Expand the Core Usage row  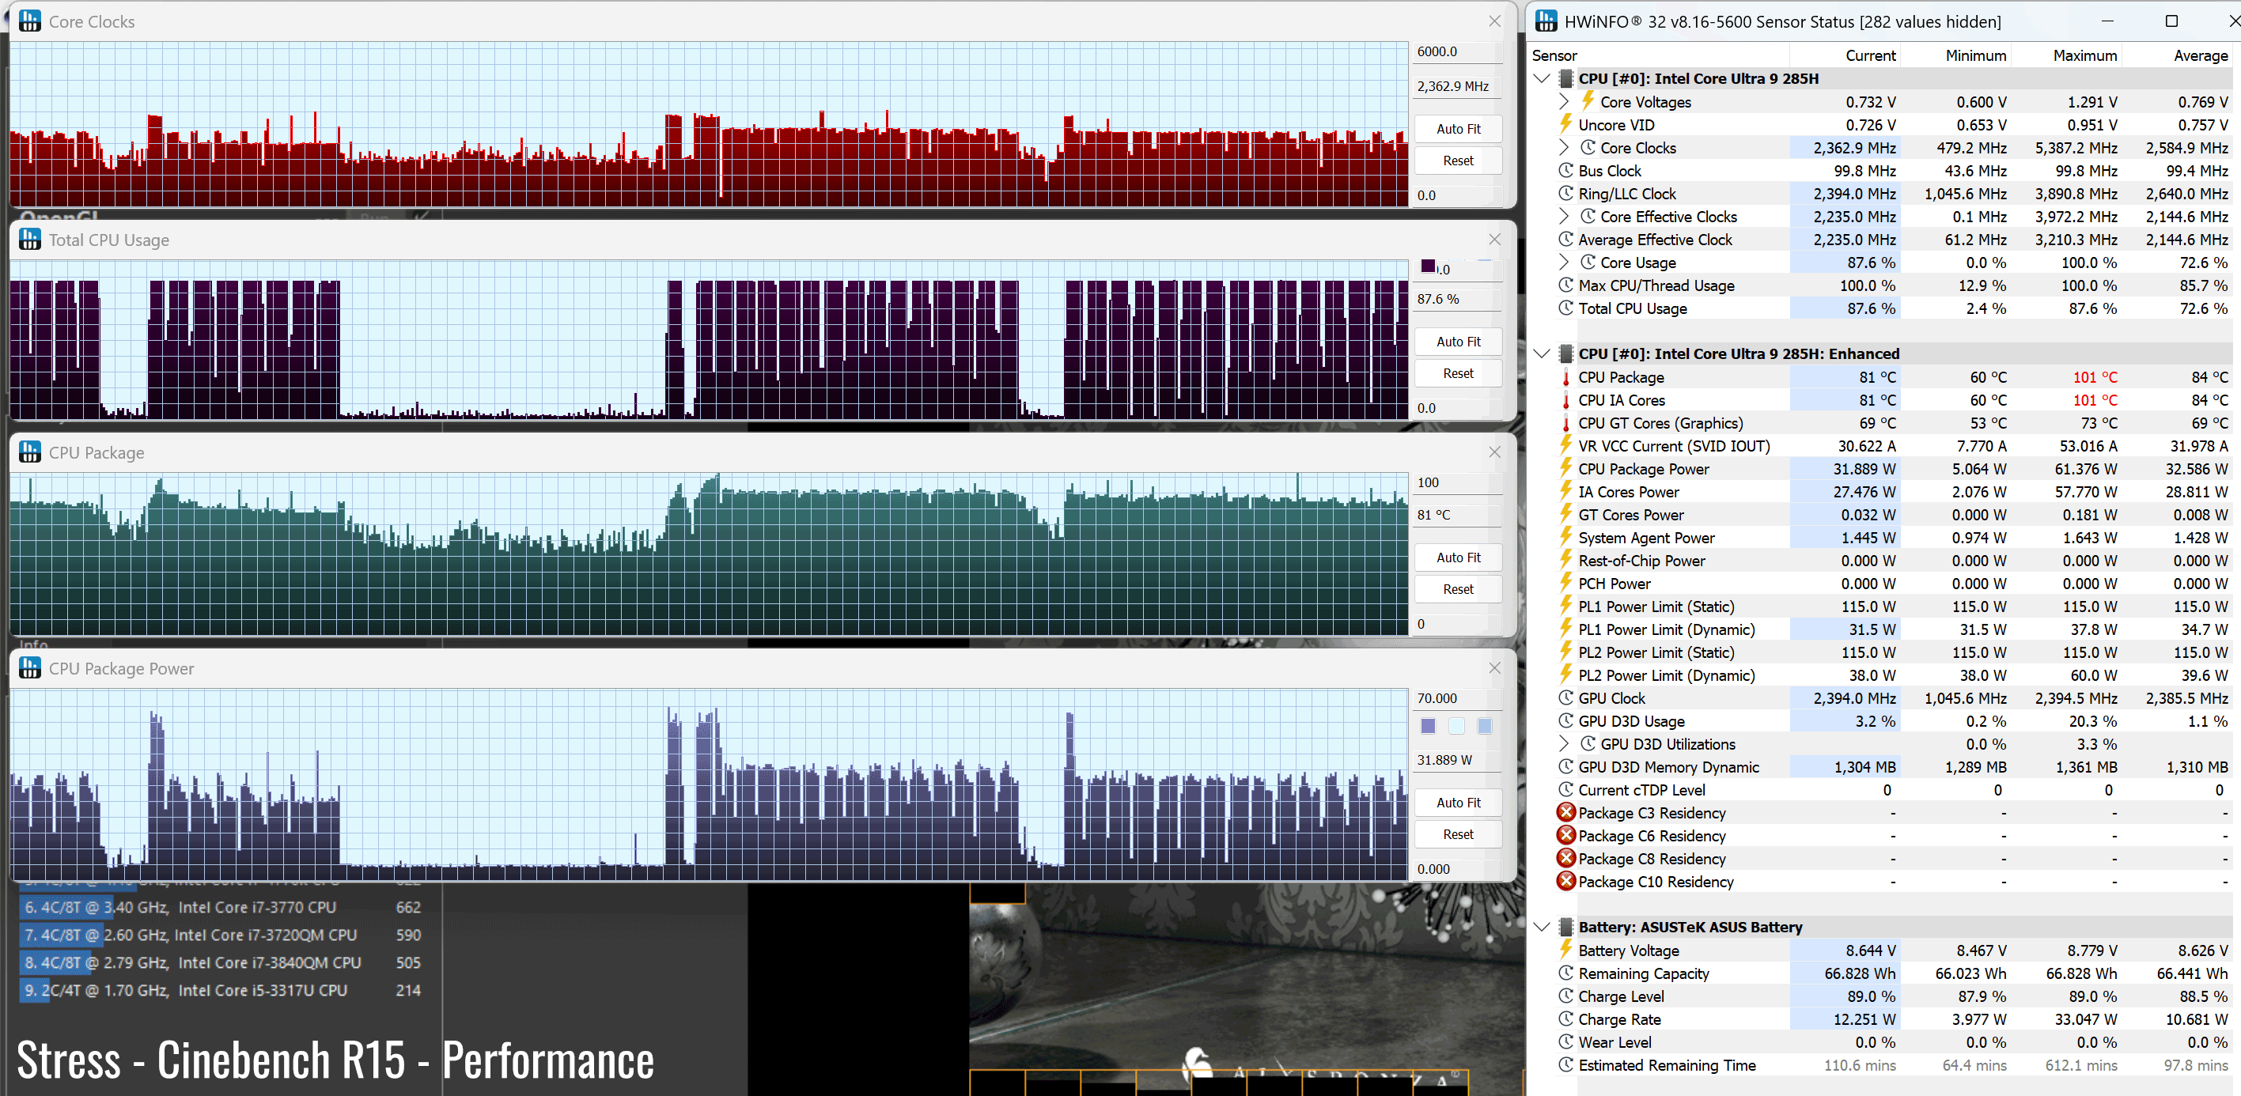coord(1564,262)
